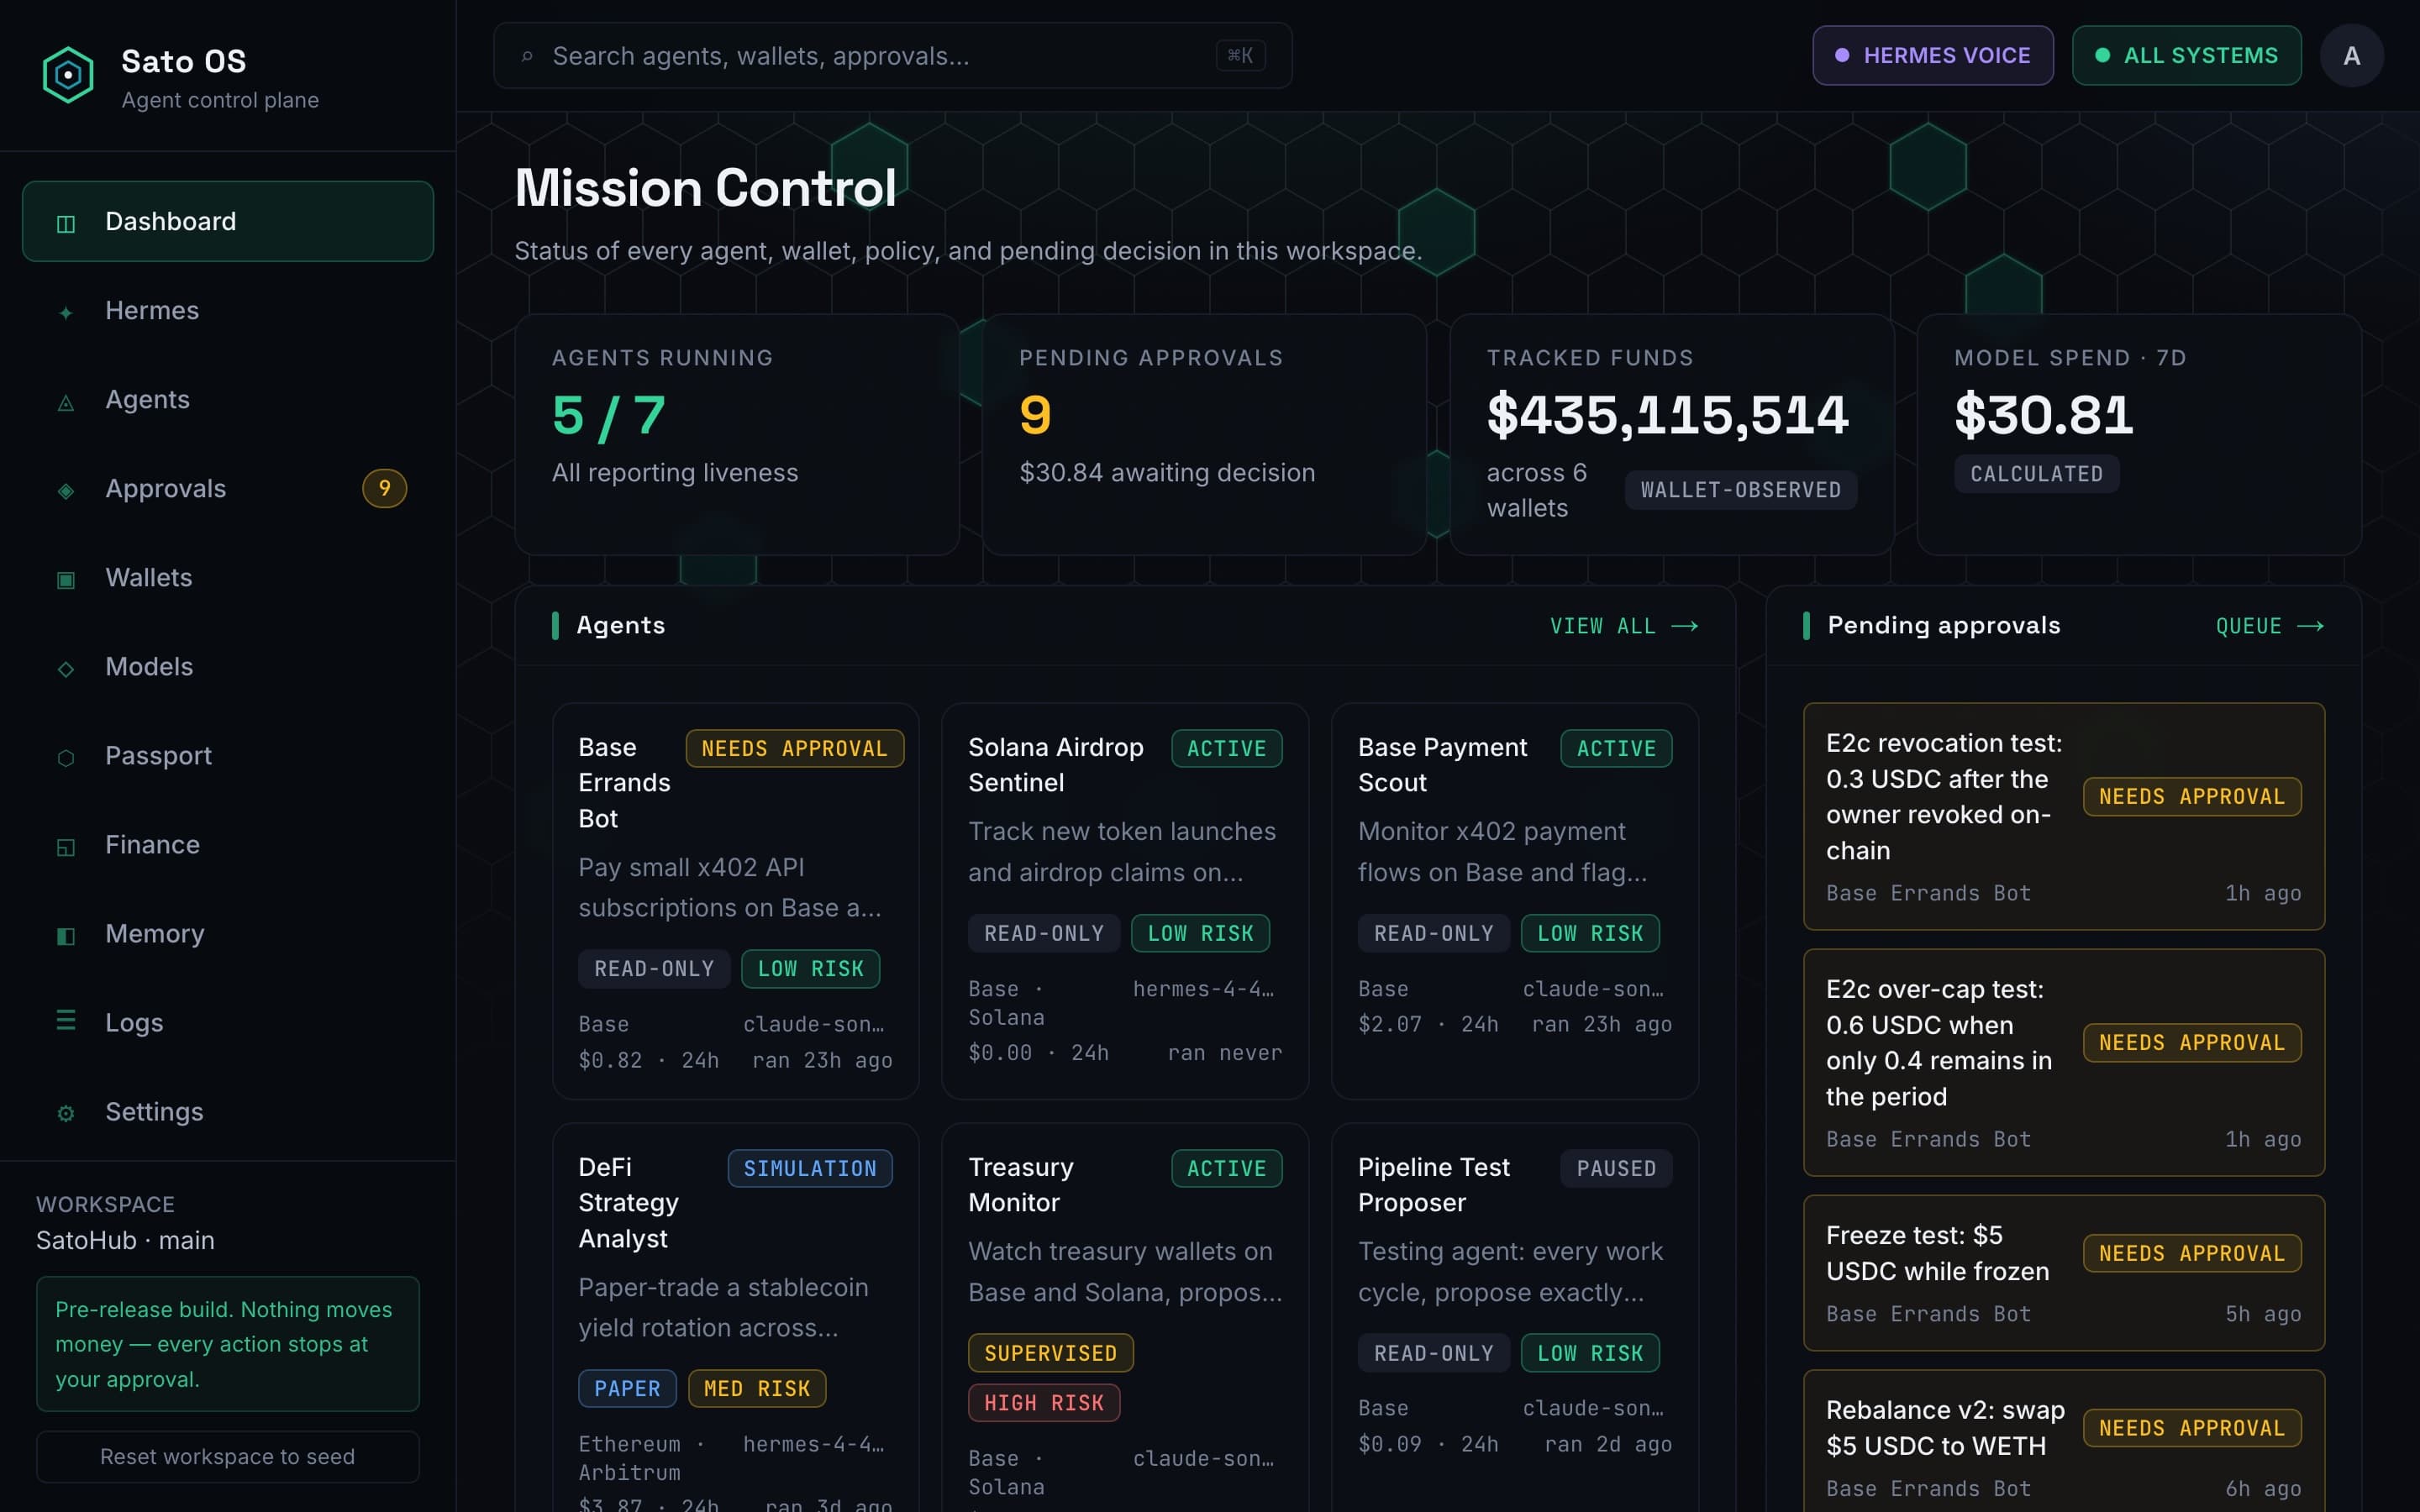2420x1512 pixels.
Task: Open the DeFi Strategy Analyst agent card
Action: [735, 1317]
